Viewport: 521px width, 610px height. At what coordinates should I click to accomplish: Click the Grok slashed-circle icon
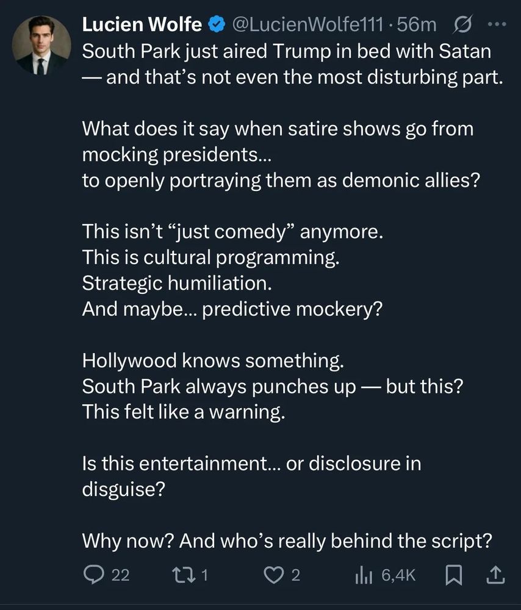pos(463,24)
